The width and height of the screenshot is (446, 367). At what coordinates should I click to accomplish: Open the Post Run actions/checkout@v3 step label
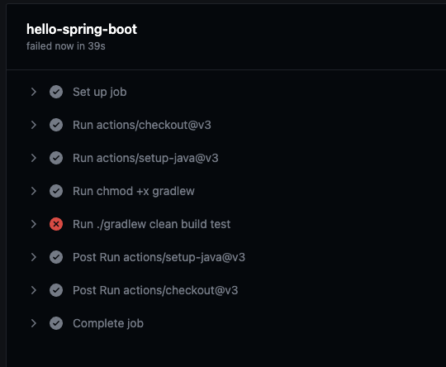point(155,290)
